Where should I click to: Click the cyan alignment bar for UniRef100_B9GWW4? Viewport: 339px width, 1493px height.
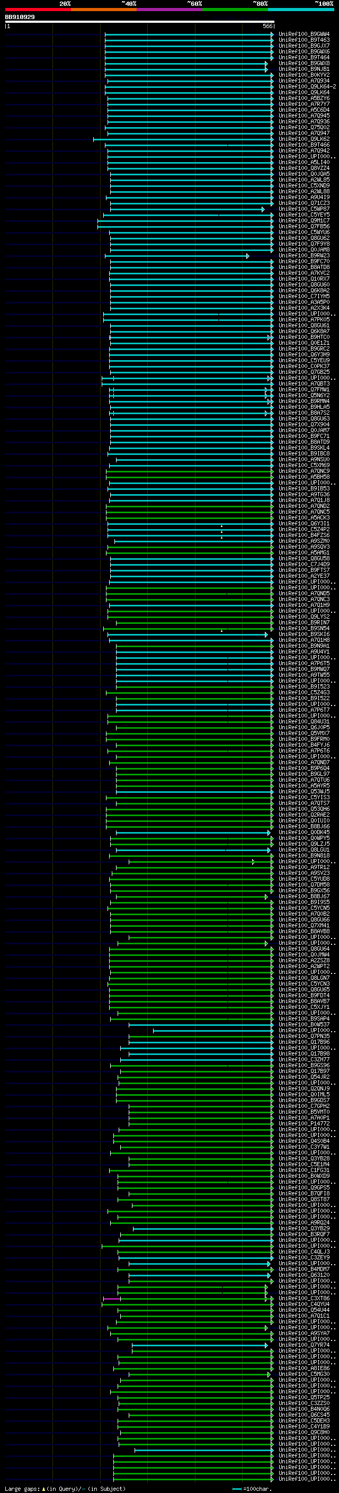(x=189, y=34)
